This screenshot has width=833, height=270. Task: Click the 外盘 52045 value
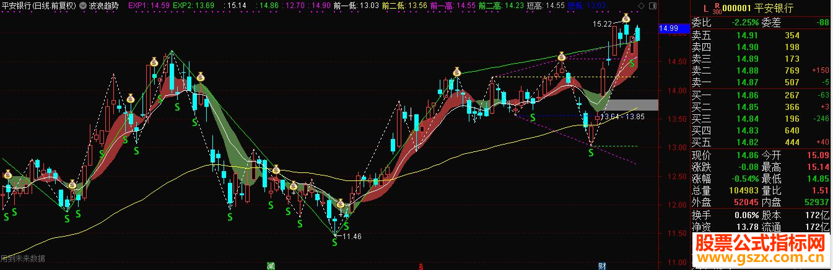click(x=745, y=202)
